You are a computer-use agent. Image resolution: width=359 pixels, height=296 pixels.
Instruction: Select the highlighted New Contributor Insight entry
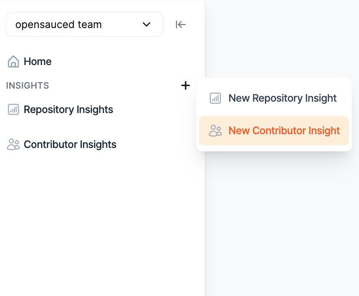tap(284, 131)
